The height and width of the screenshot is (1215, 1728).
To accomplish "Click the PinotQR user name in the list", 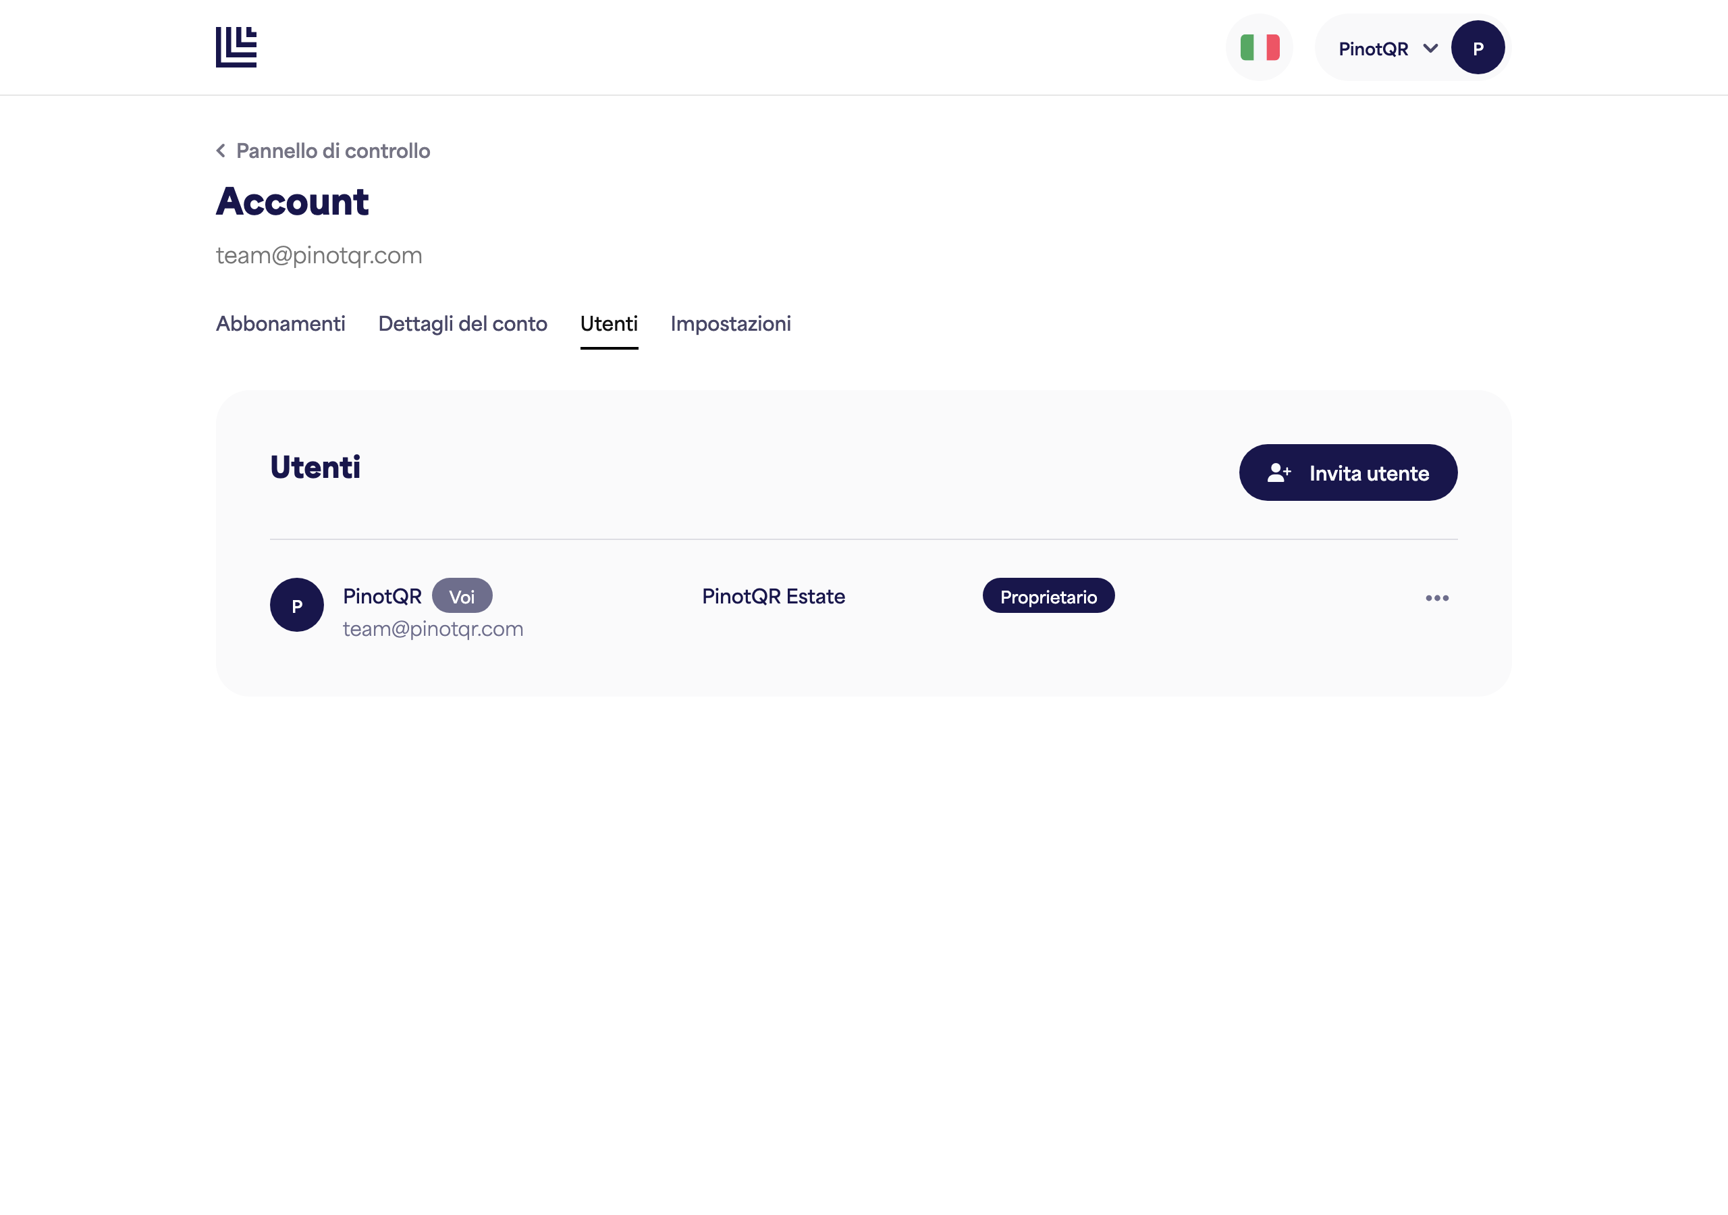I will pyautogui.click(x=381, y=596).
